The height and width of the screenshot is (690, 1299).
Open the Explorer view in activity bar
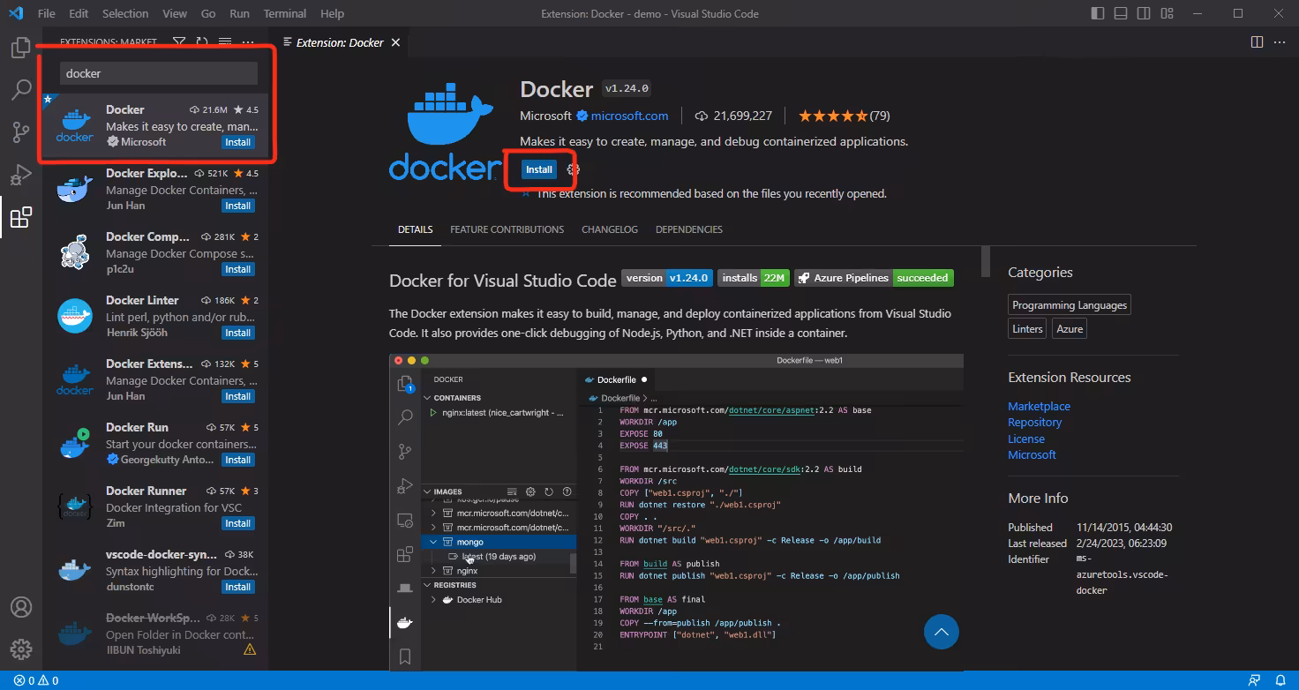coord(20,48)
